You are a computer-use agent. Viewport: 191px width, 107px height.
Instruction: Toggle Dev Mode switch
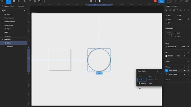pyautogui.click(x=169, y=1)
